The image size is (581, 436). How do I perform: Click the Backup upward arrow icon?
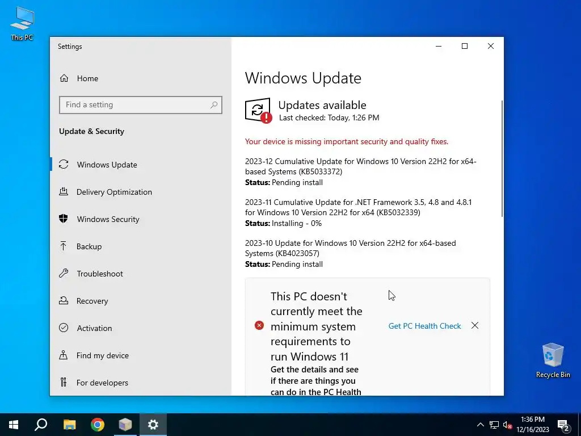point(64,246)
